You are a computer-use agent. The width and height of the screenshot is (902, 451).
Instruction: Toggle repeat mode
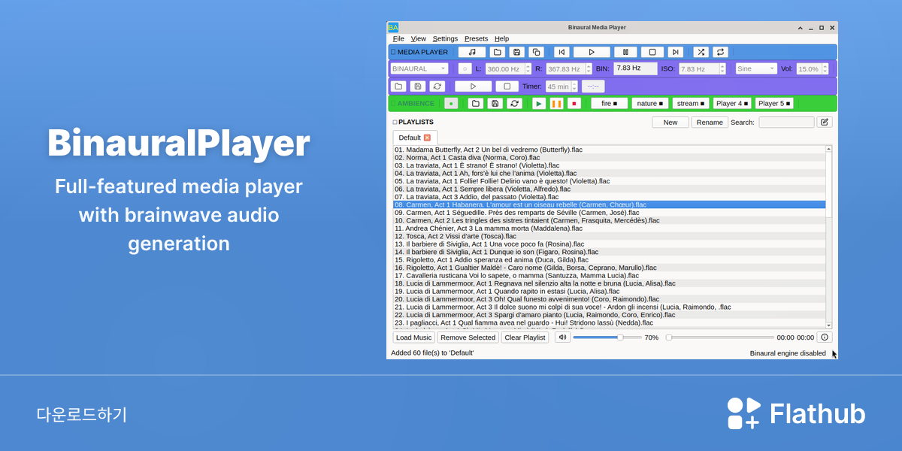click(x=720, y=52)
